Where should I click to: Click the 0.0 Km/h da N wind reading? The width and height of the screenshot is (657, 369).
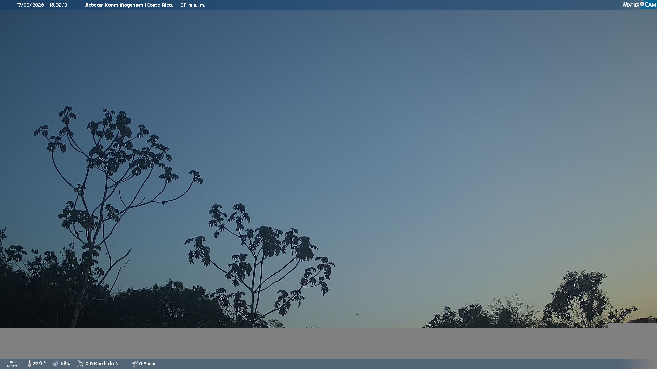pyautogui.click(x=102, y=364)
